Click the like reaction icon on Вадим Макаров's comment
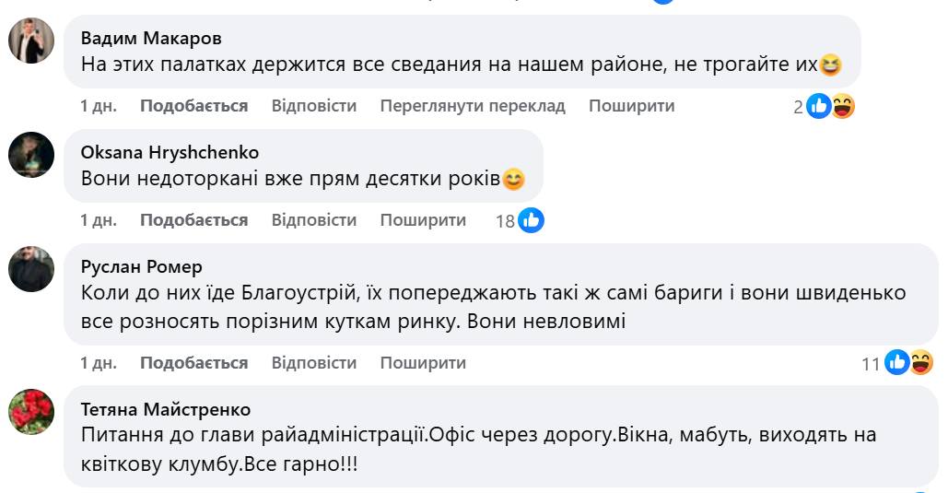 click(819, 107)
